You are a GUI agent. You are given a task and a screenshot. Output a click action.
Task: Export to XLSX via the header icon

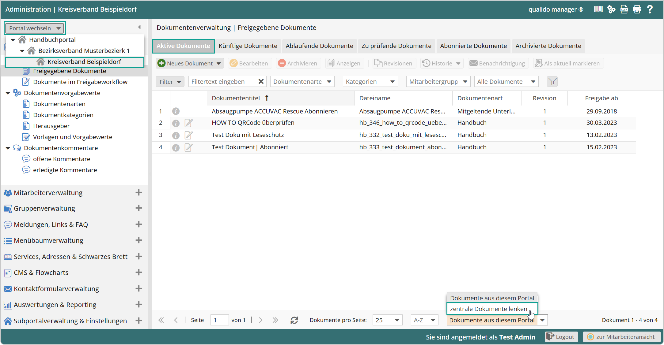[624, 9]
